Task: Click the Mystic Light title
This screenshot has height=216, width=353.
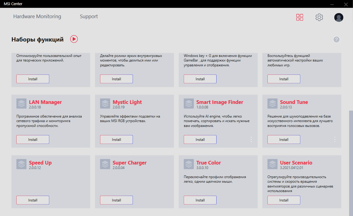Action: coord(127,102)
